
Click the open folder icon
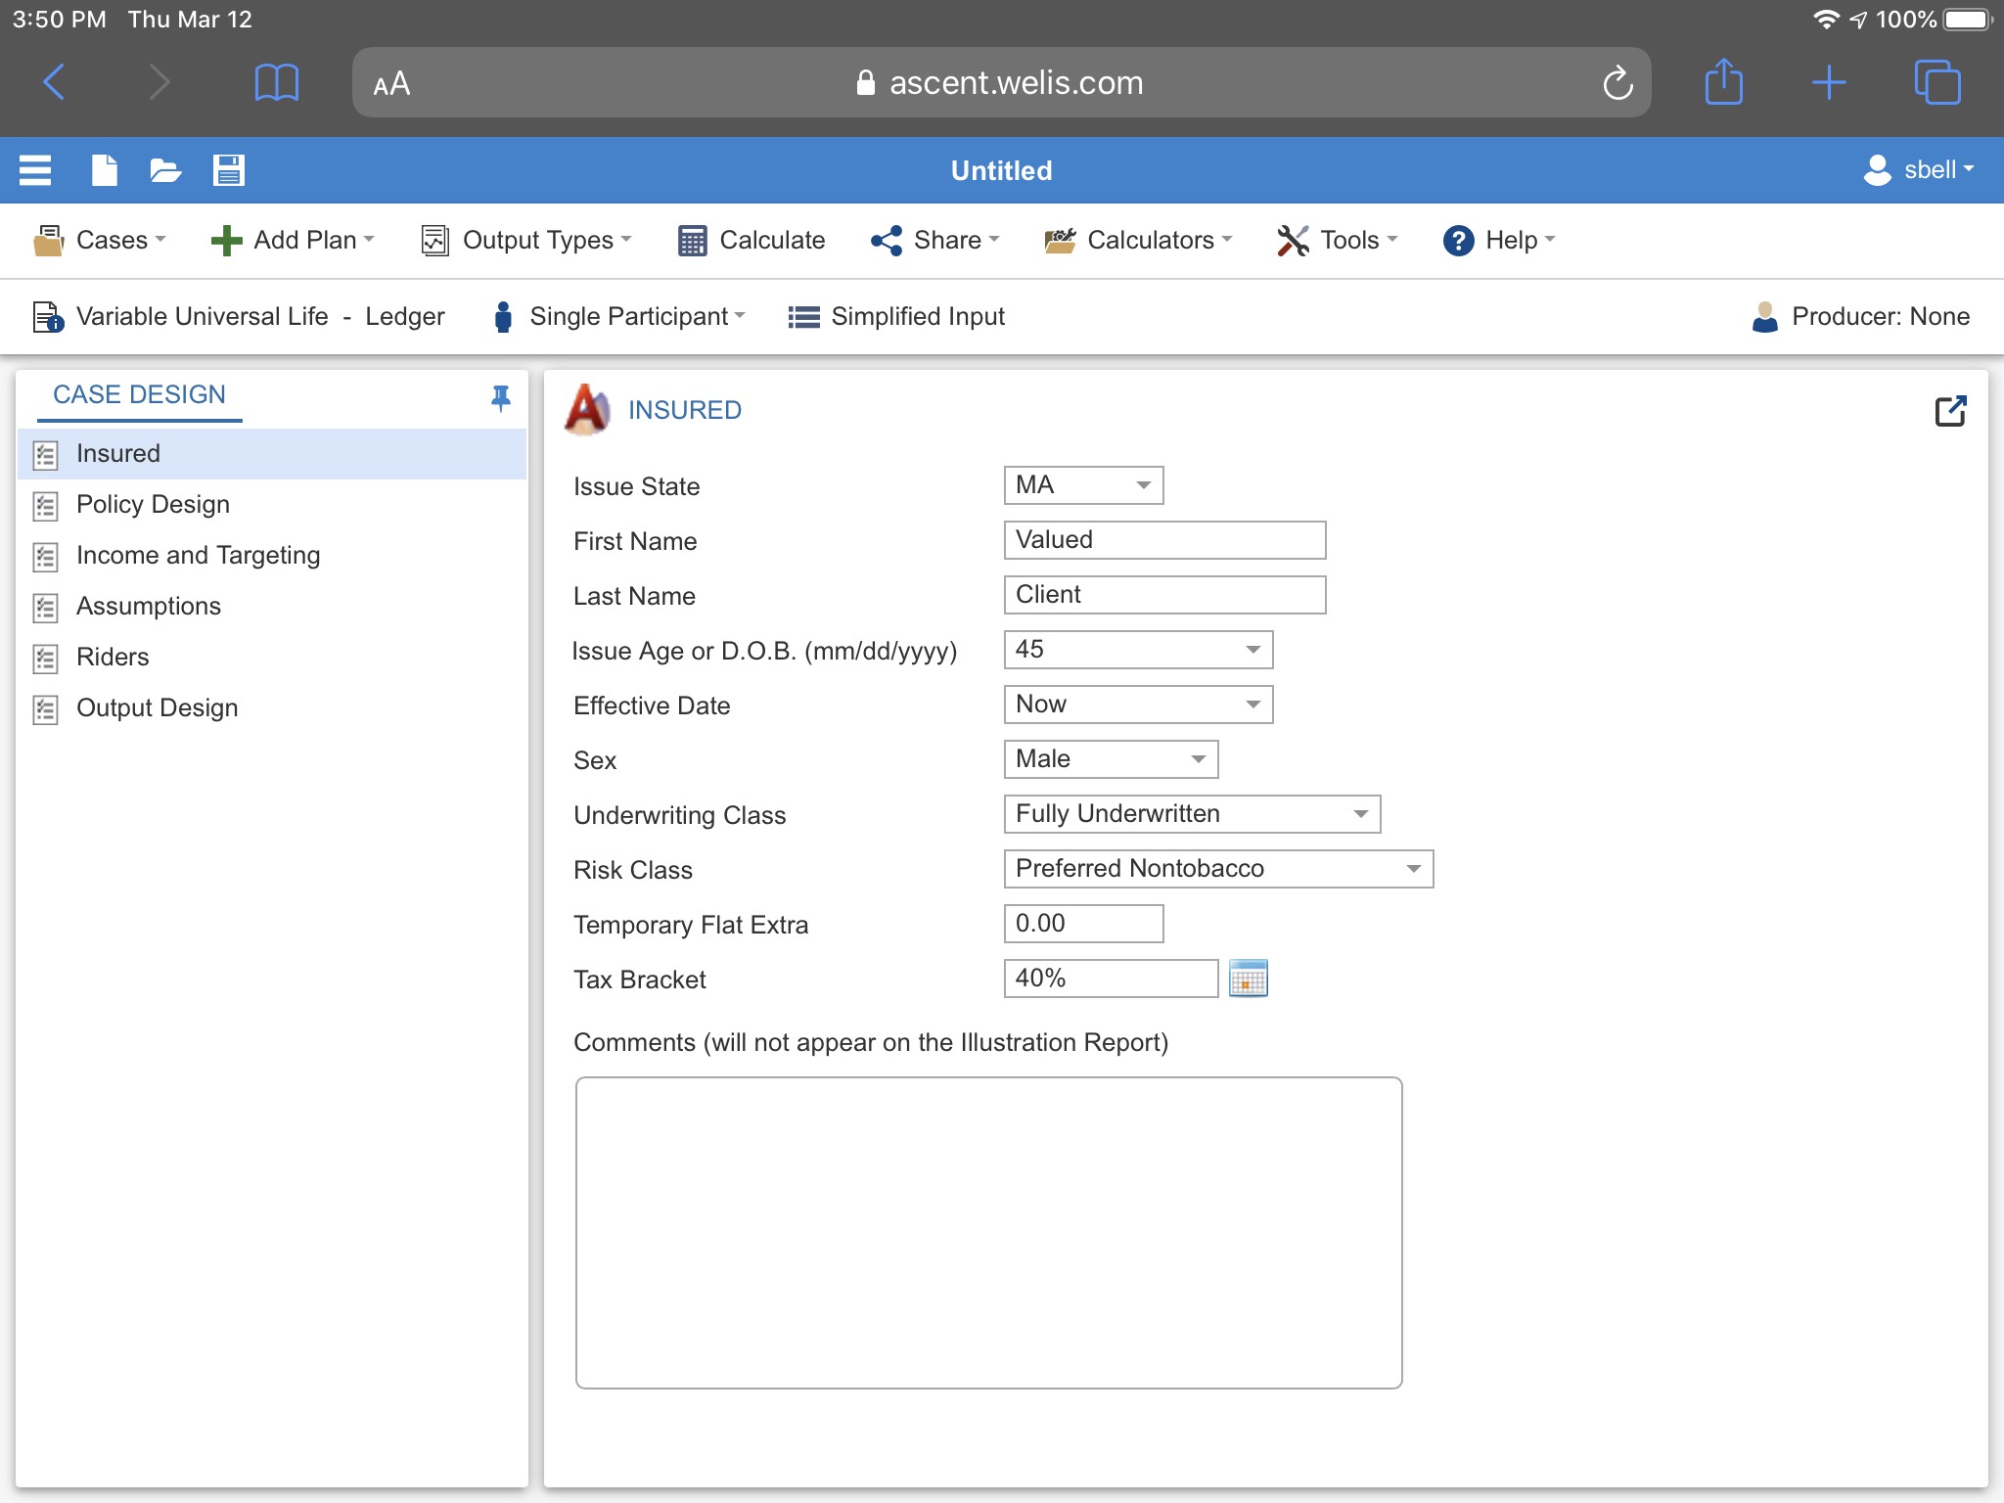[165, 170]
